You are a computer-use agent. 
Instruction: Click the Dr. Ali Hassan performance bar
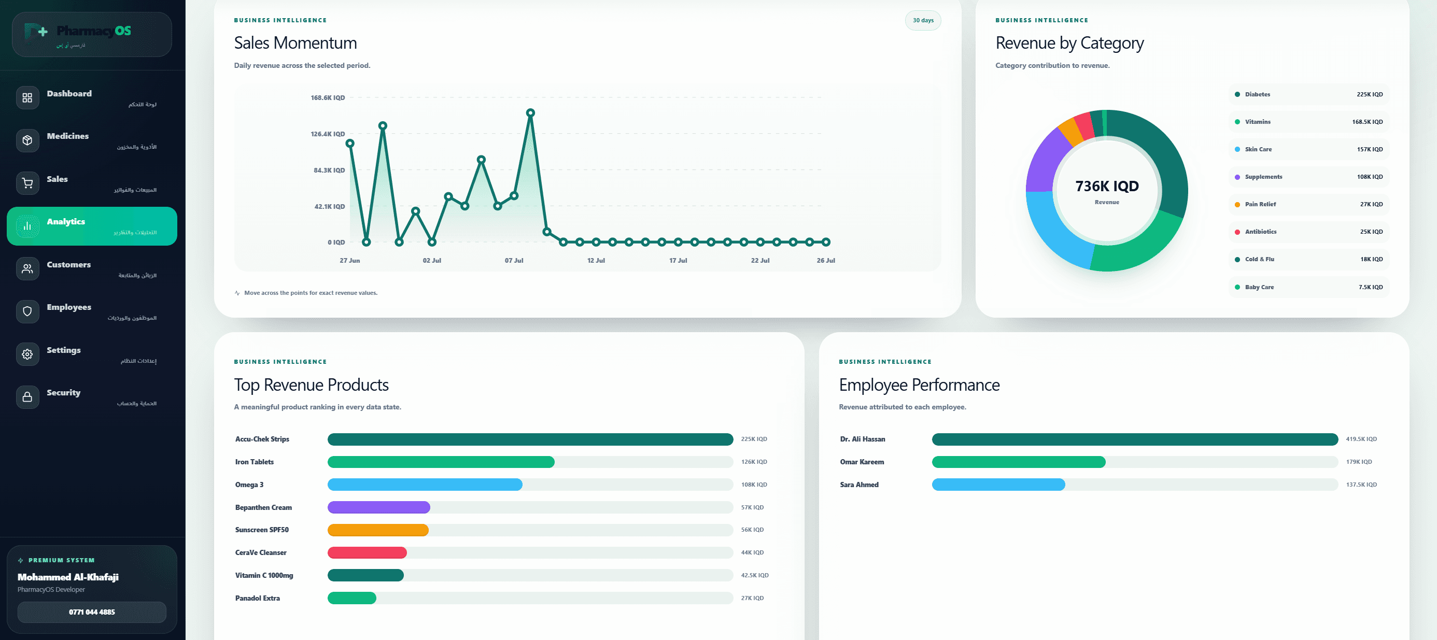[1135, 439]
